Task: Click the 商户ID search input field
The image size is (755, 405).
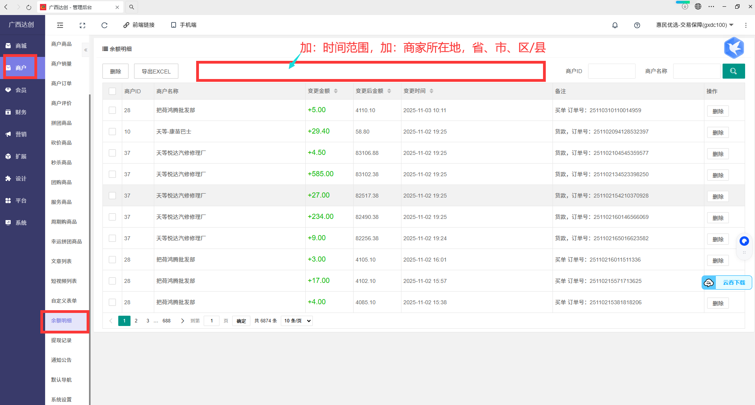Action: 611,71
